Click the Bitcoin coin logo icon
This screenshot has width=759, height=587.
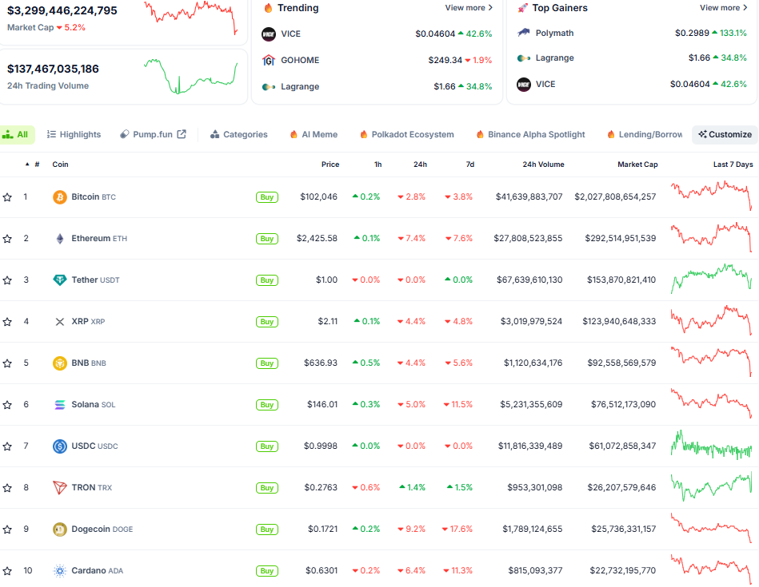click(60, 197)
